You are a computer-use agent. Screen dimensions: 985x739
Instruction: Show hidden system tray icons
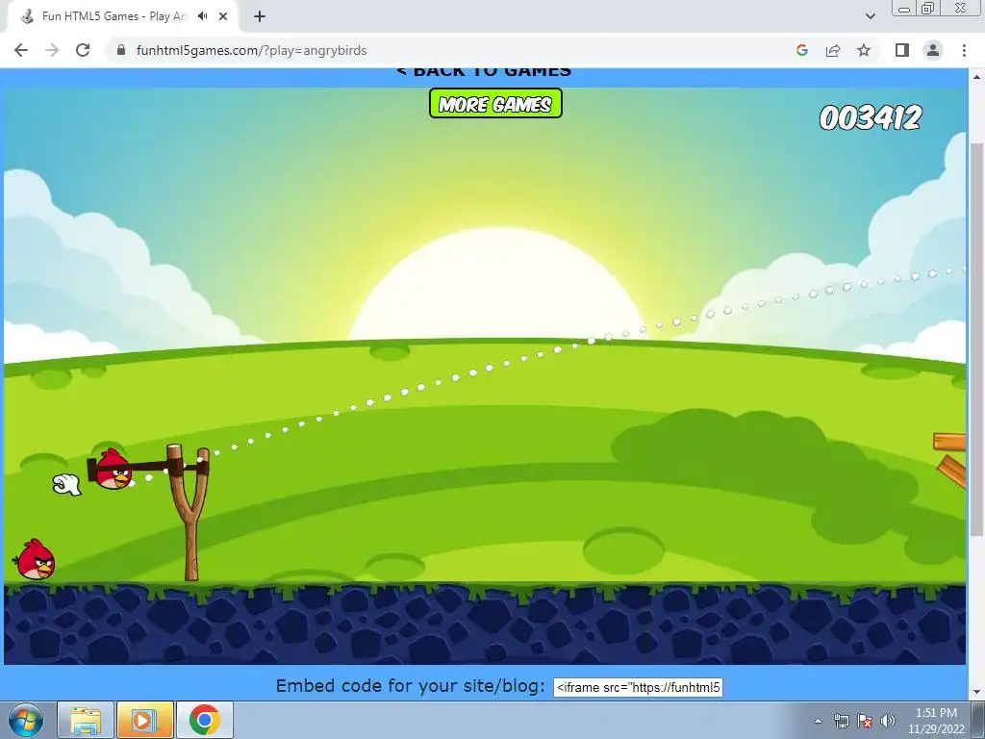[818, 721]
